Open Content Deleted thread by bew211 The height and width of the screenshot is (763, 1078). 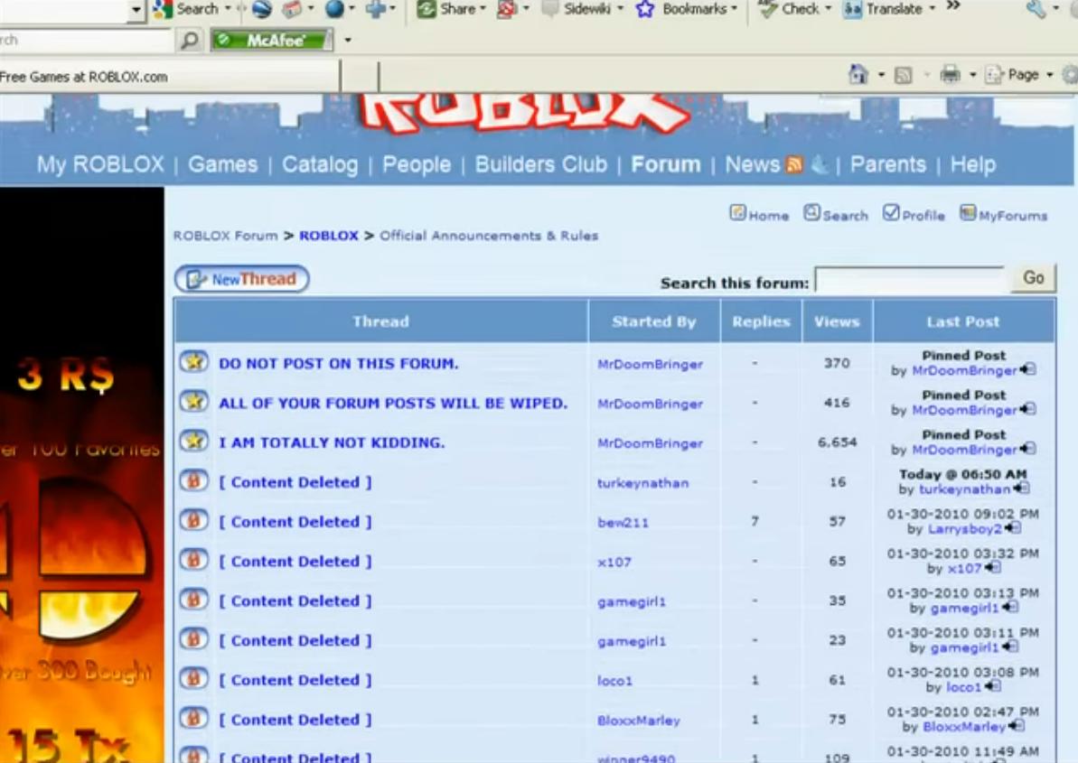pos(295,522)
